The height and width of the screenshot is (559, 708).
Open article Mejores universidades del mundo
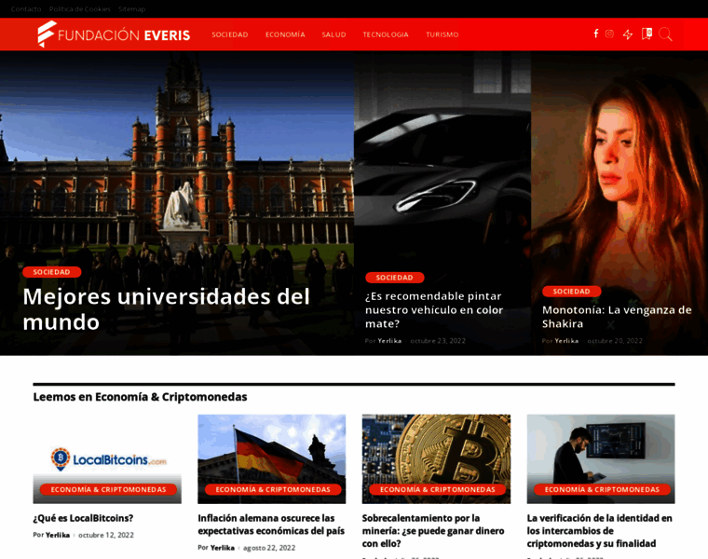tap(166, 309)
